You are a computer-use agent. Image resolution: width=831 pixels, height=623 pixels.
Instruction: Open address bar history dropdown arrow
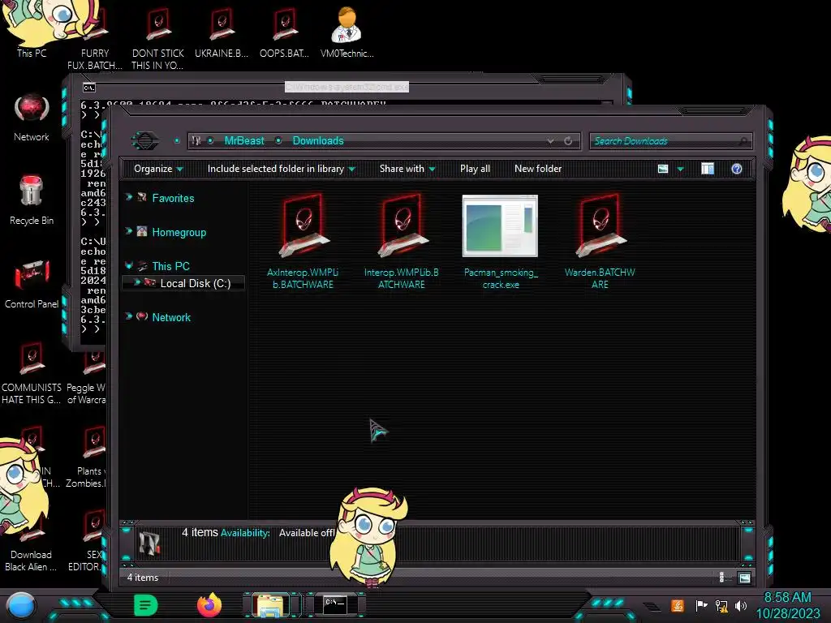tap(551, 141)
